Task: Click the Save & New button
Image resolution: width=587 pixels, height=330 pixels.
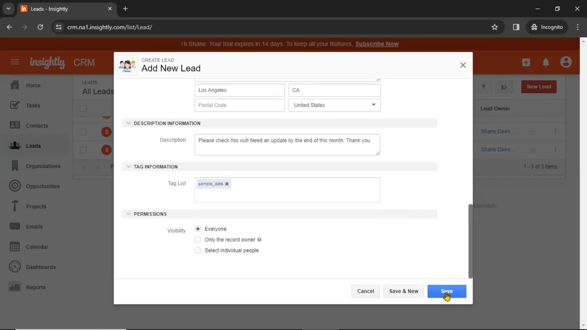Action: (x=404, y=291)
